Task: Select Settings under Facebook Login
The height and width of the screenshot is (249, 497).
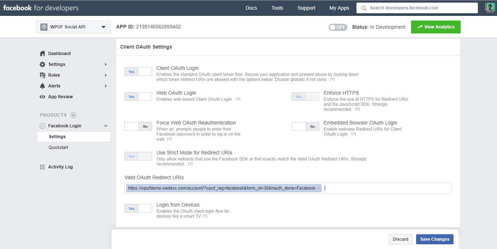Action: tap(74, 137)
